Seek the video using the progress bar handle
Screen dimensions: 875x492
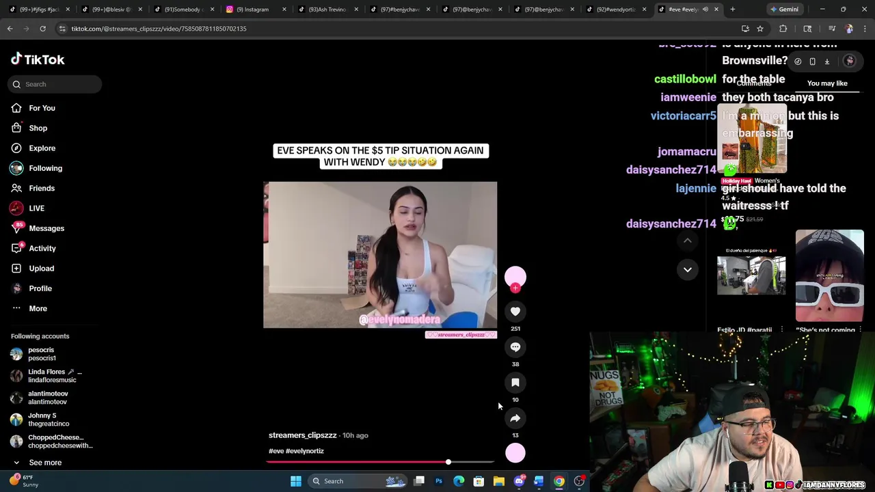point(448,463)
